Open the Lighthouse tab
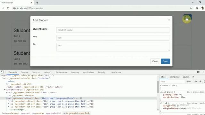This screenshot has width=205, height=115. (116, 72)
